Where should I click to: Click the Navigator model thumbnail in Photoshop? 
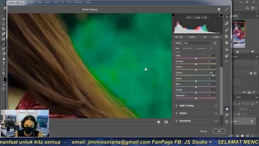pyautogui.click(x=238, y=34)
